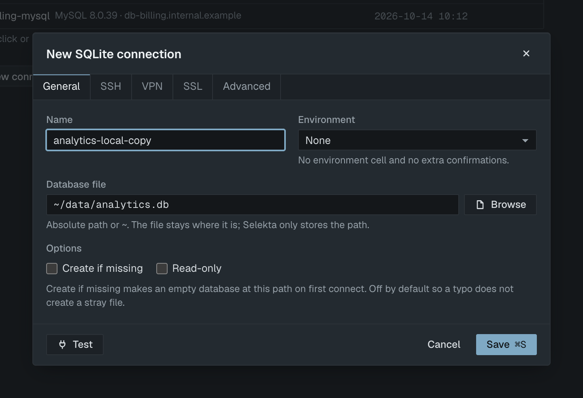
Task: Select the MySQL 8.0.39 connection row text
Action: 148,15
